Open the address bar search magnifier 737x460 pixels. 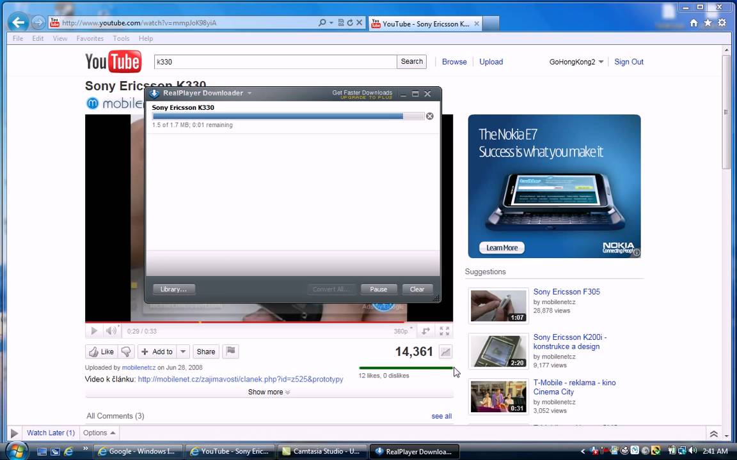click(x=322, y=22)
